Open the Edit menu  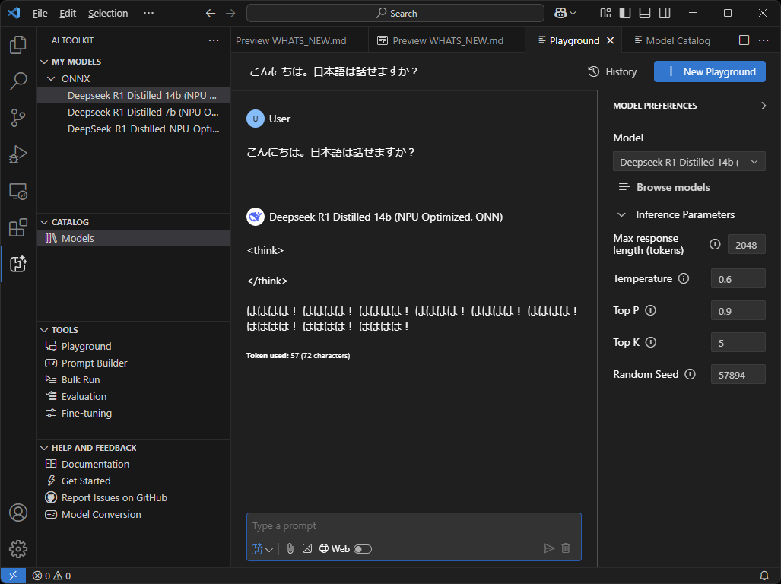pos(68,14)
